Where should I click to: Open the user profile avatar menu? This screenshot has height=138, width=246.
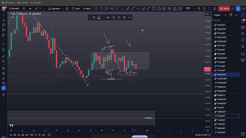3,8
